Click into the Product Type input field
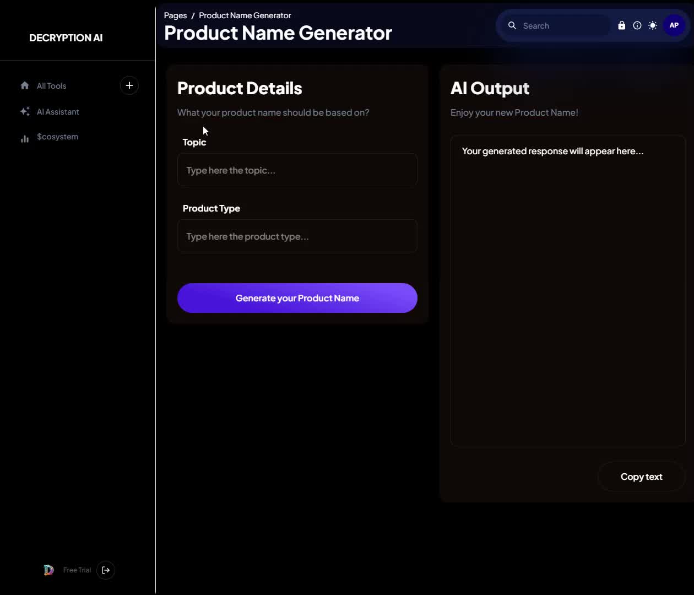Screen dimensions: 694x595 pyautogui.click(x=297, y=236)
